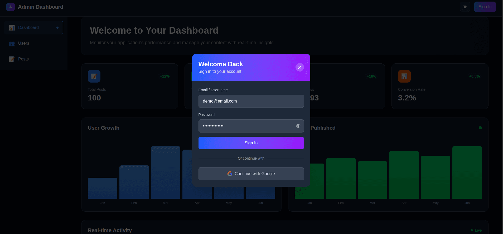This screenshot has width=503, height=234.
Task: Open the Dashboard sidebar item
Action: 33,28
